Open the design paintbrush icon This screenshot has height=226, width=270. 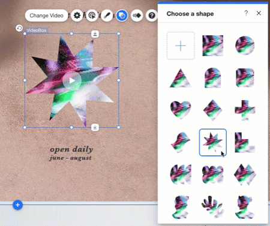107,16
